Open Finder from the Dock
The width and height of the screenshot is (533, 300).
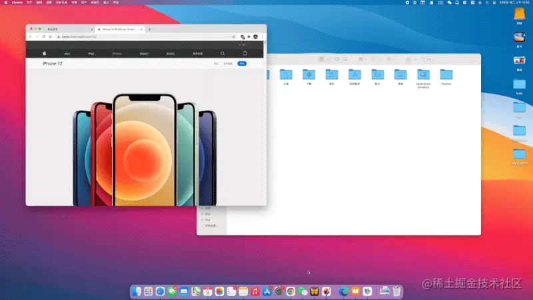tap(137, 291)
